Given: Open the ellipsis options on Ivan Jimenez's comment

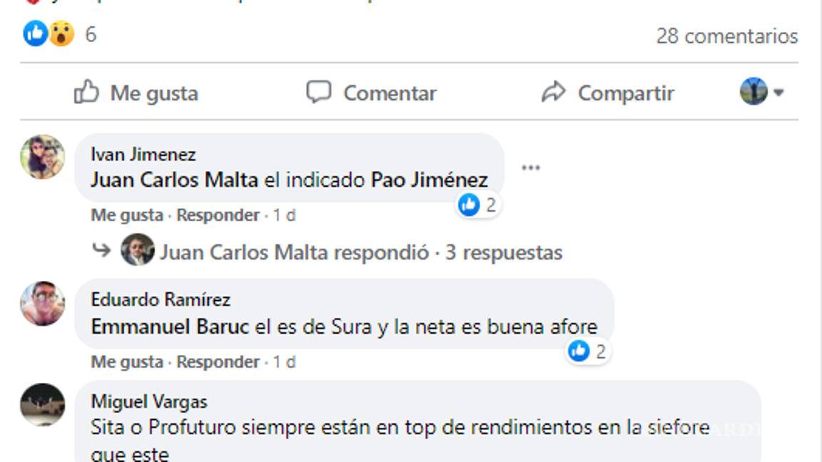Looking at the screenshot, I should coord(531,166).
